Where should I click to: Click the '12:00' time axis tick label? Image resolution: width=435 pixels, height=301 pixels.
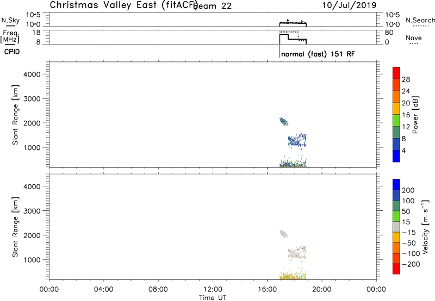(213, 290)
